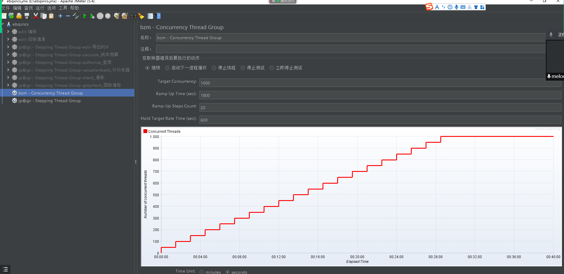
Task: Click the Clear broom with gear icon
Action: pyautogui.click(x=117, y=16)
